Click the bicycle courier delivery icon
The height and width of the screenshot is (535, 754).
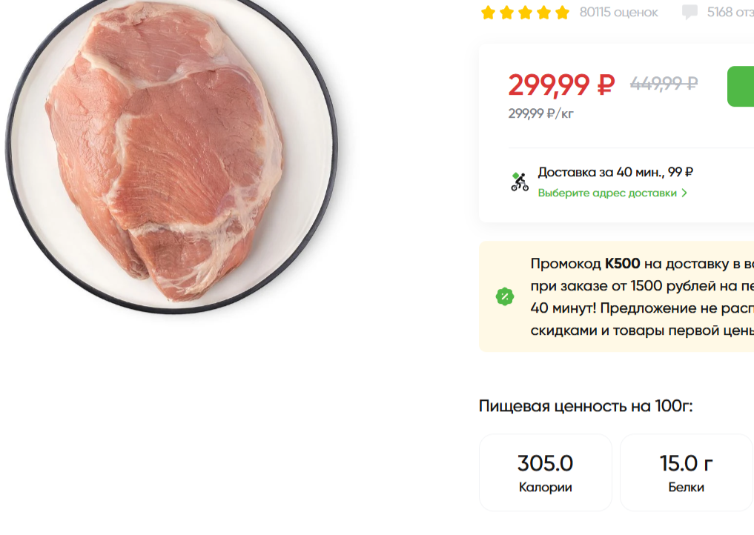tap(520, 182)
